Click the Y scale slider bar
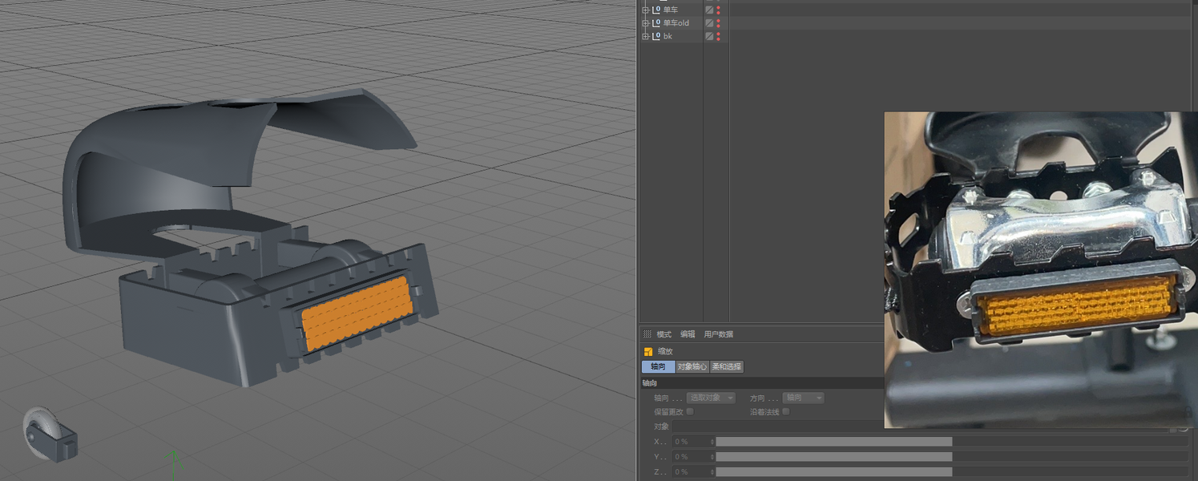 [952, 457]
